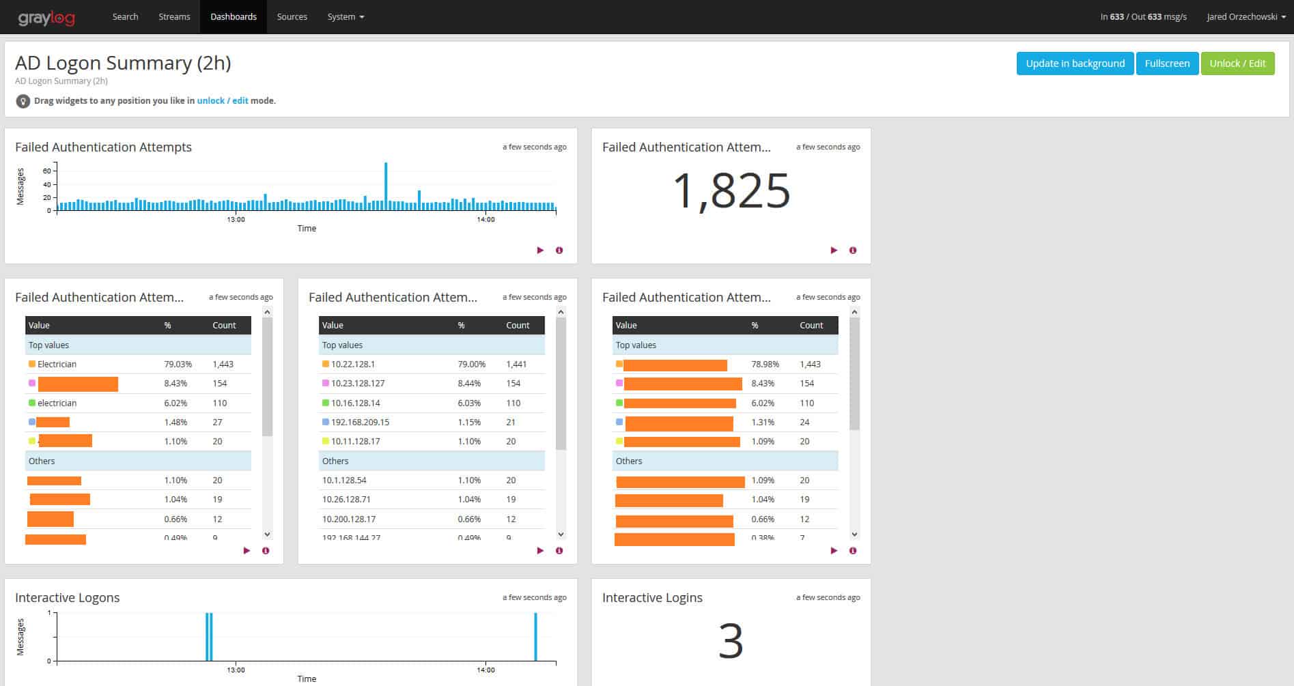1294x686 pixels.
Task: Open info for the Failed Authentication Attempts chart
Action: 559,251
